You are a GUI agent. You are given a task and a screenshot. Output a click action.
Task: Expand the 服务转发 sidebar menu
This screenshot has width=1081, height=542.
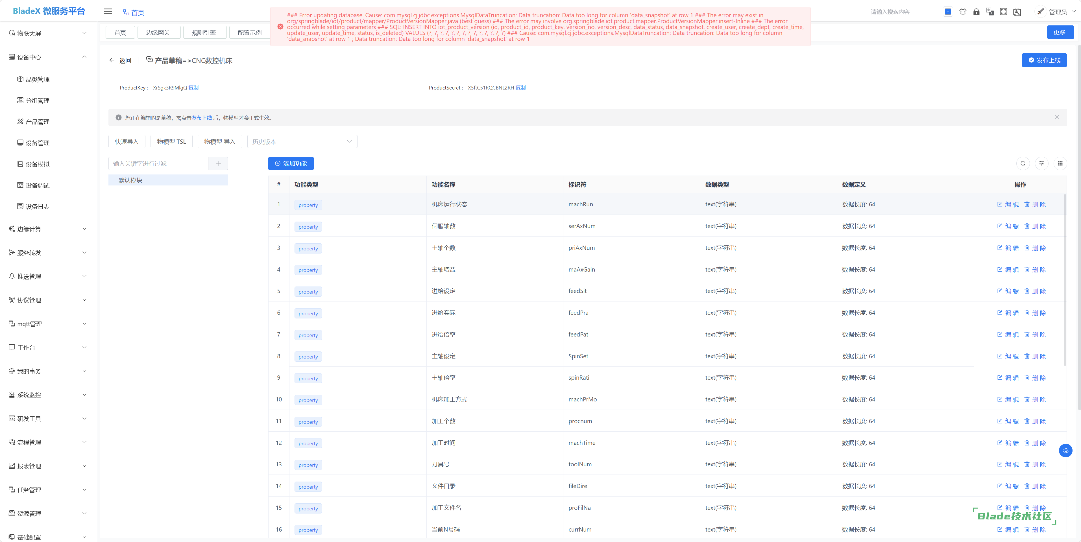coord(48,253)
